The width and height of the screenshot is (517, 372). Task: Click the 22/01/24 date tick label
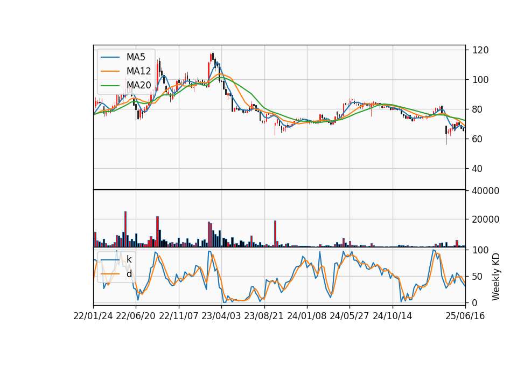point(93,316)
